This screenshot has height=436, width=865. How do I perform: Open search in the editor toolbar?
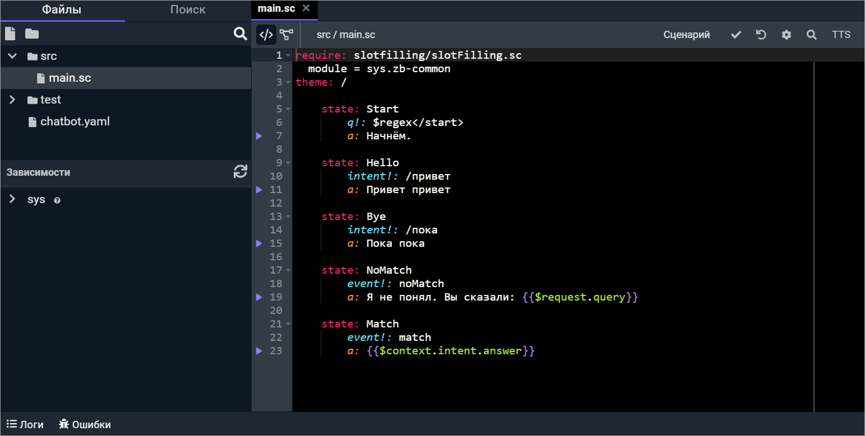(811, 35)
